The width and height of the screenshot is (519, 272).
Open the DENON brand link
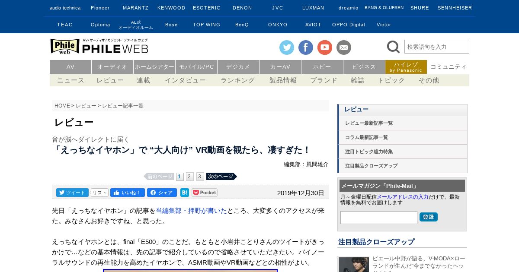[x=242, y=8]
